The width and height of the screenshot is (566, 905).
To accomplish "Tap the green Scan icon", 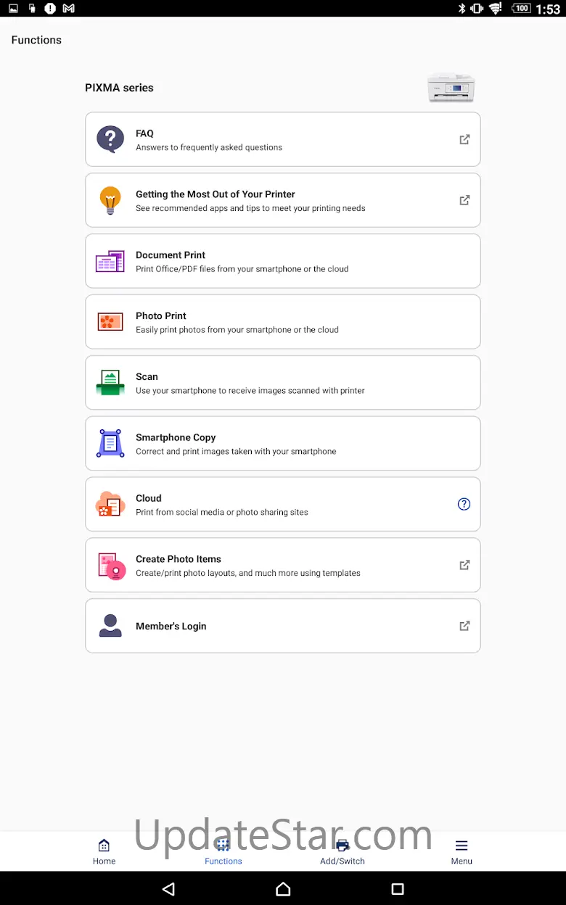I will click(x=110, y=382).
